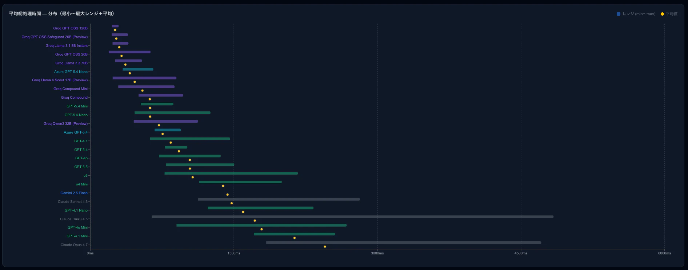Select the GPT-5.4 Mini axis label
The image size is (688, 270).
coord(77,106)
